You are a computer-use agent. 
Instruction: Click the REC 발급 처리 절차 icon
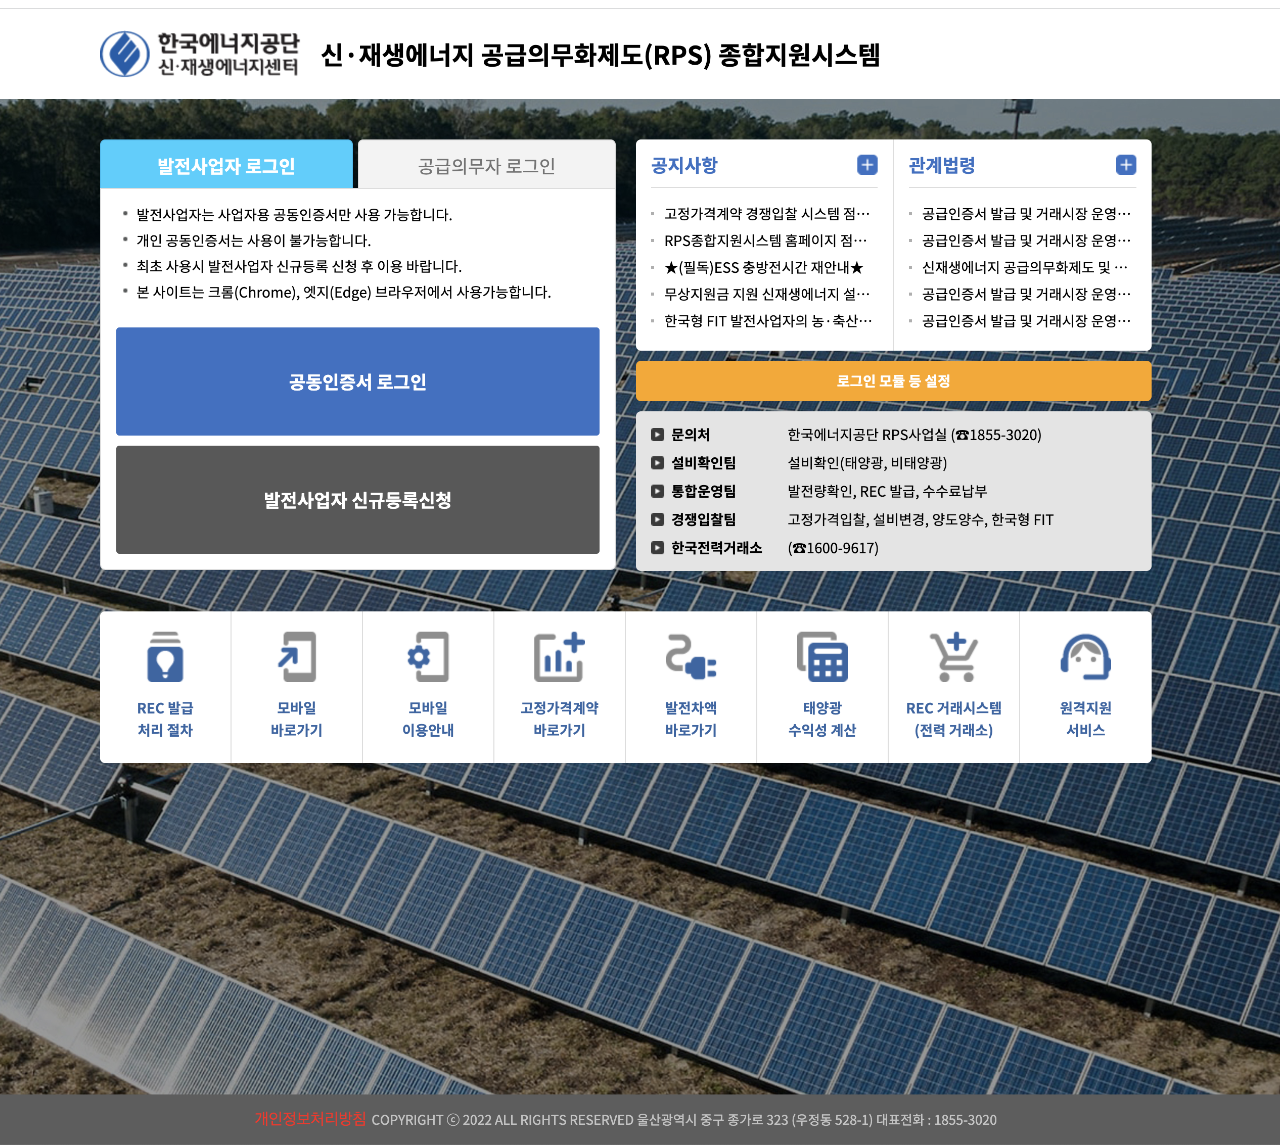point(165,657)
